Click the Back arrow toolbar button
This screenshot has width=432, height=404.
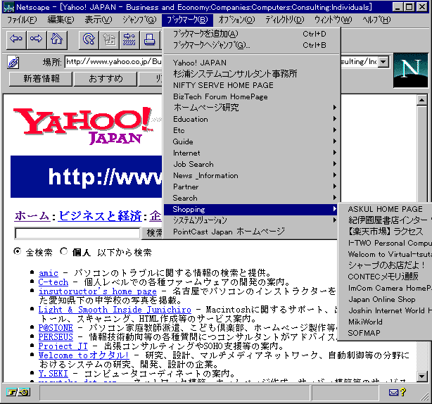15,39
